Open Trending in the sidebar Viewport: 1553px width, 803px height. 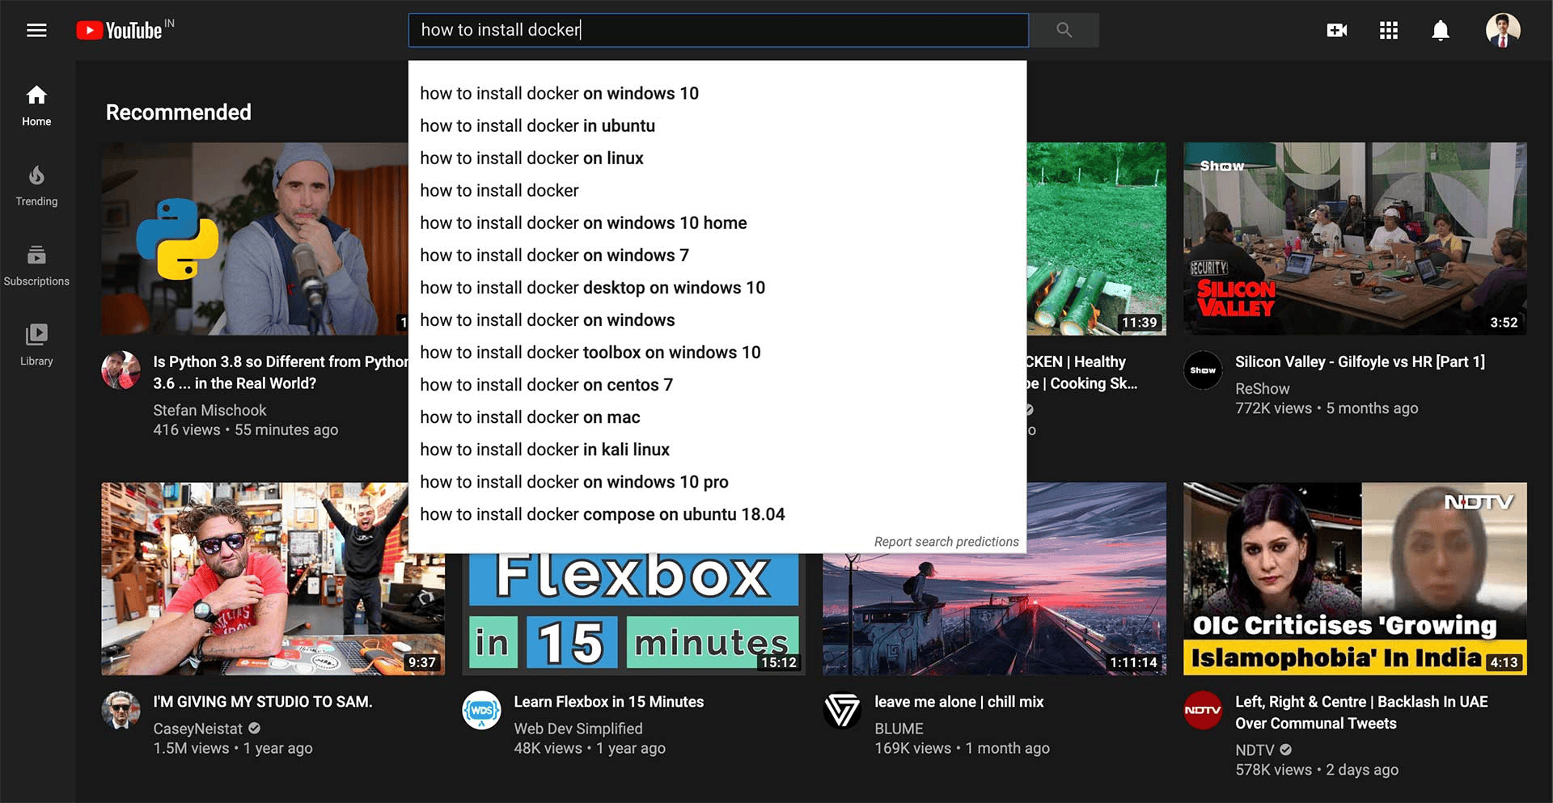36,186
